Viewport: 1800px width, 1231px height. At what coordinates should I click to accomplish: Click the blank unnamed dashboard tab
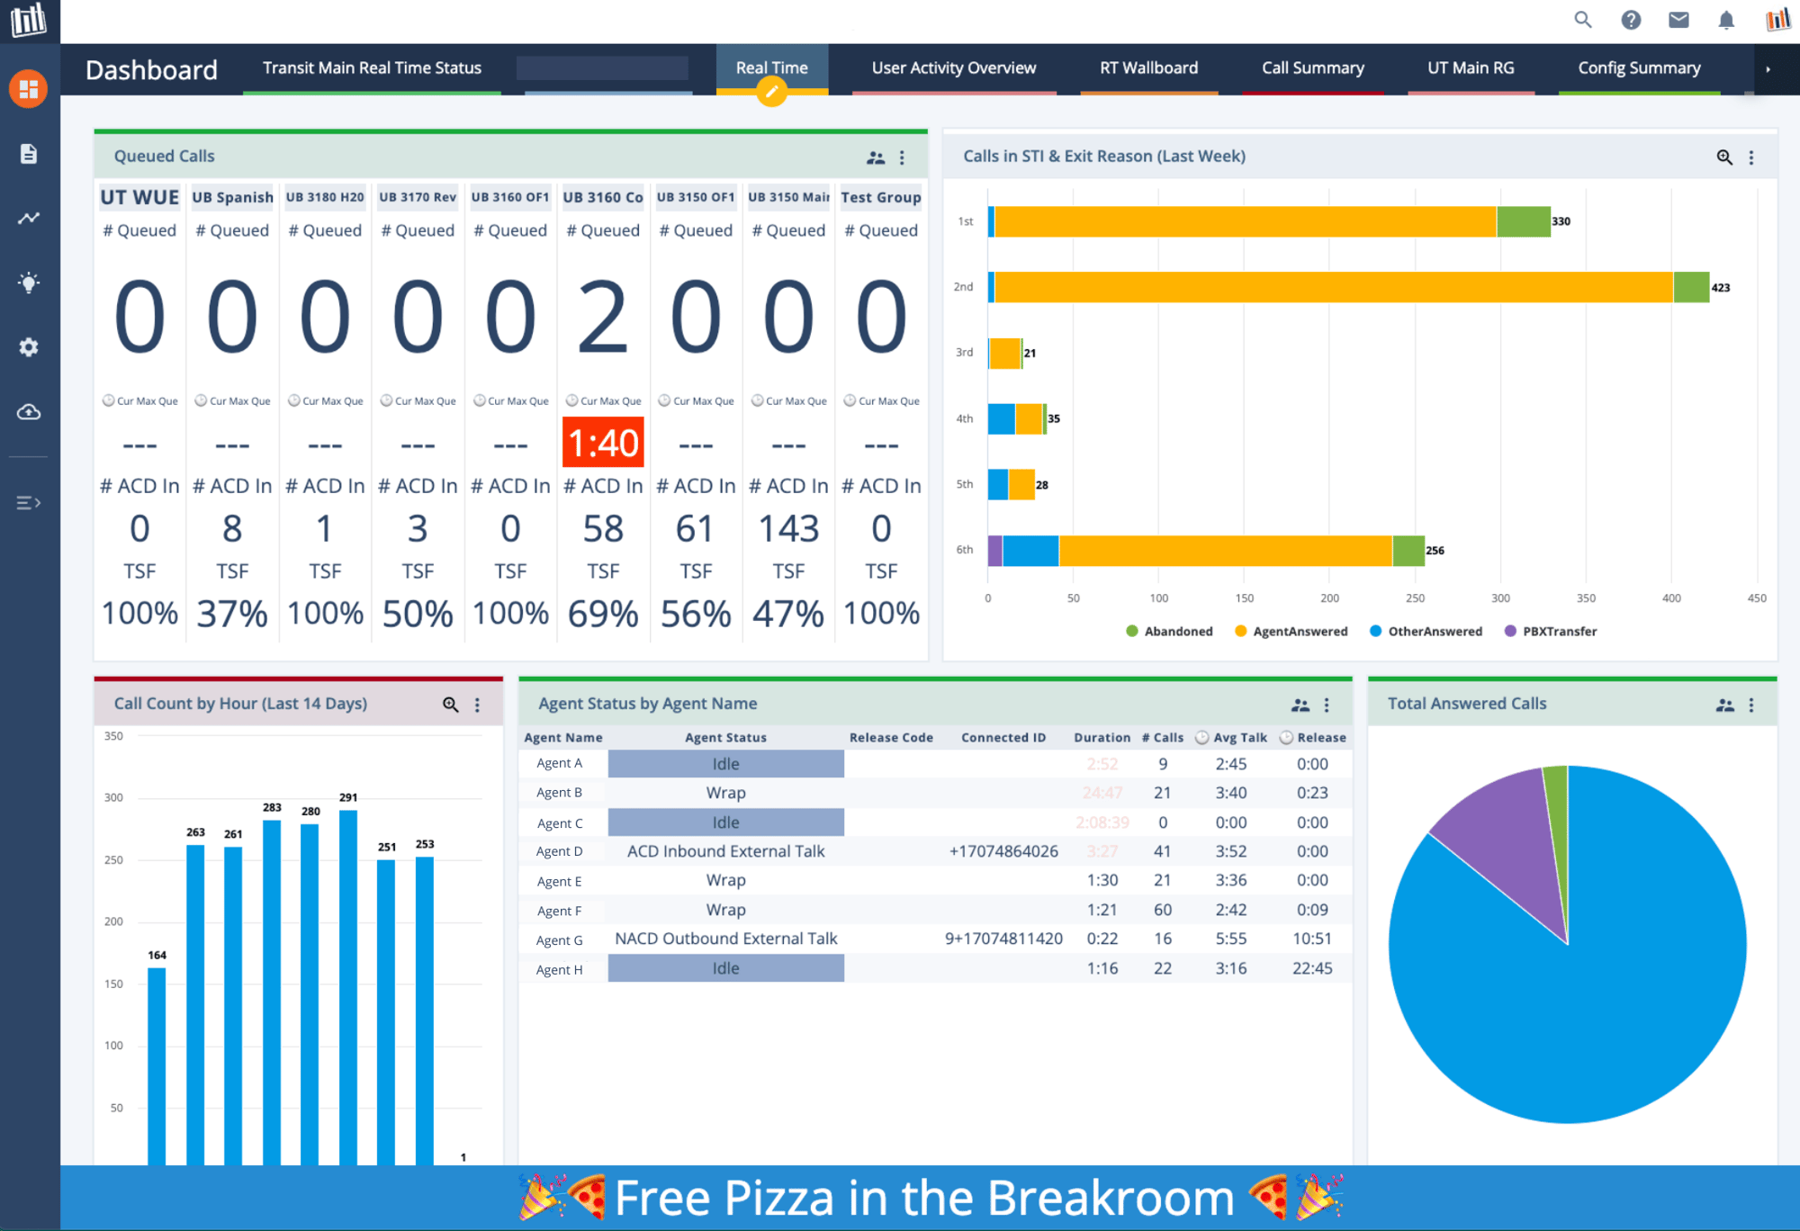[x=602, y=68]
